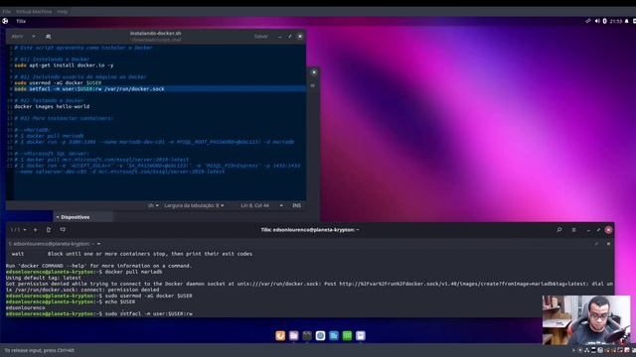The image size is (636, 357).
Task: Click the activities logo icon at top-left panel
Action: click(5, 21)
